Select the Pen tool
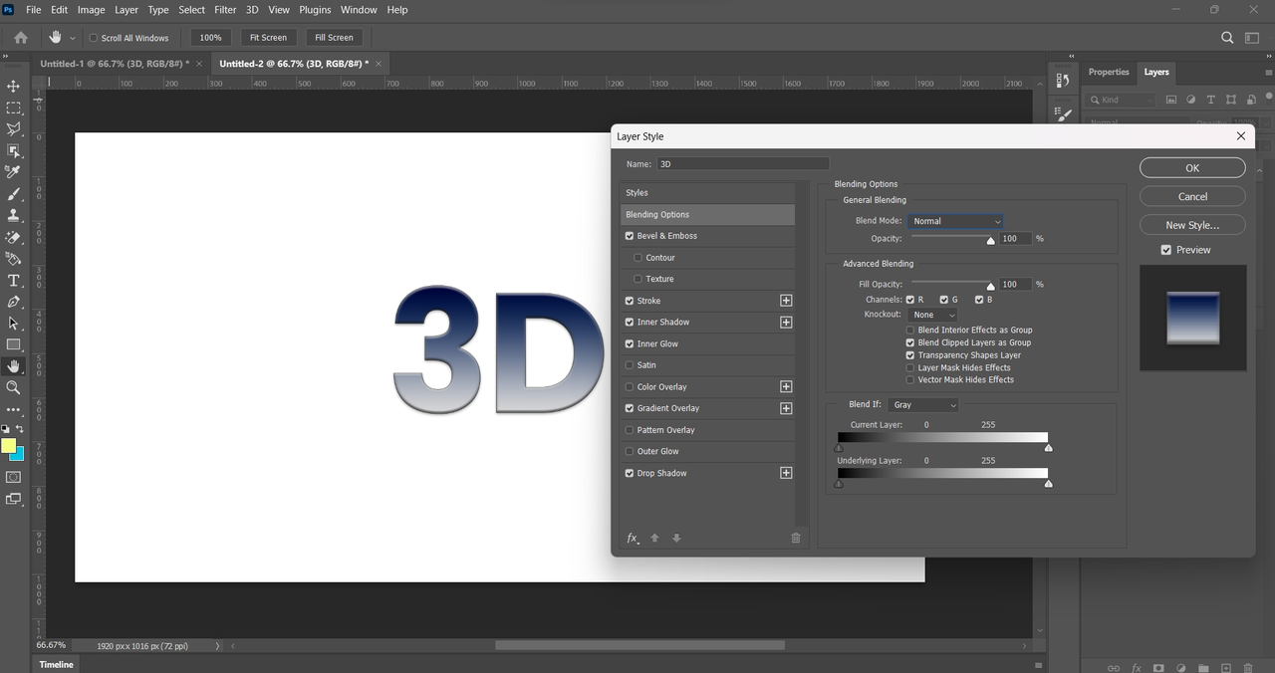Screen dimensions: 1275x673 coord(14,302)
